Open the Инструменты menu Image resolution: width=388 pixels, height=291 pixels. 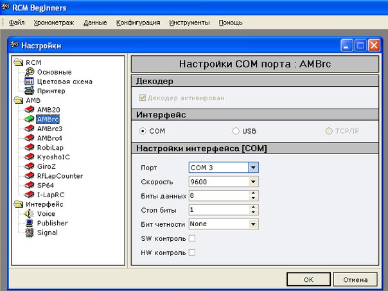pyautogui.click(x=190, y=22)
